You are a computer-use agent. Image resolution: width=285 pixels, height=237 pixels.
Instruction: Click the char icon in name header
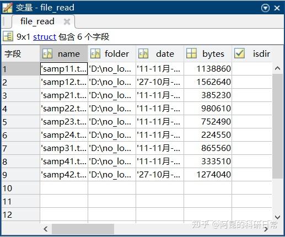(47, 53)
